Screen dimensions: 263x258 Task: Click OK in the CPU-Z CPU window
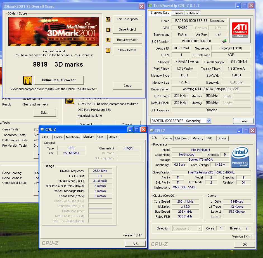[x=245, y=244]
